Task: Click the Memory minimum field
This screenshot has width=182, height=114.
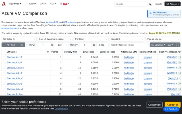Action: [86, 45]
